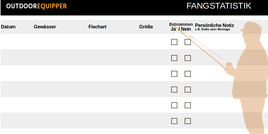Screen dimensions: 268x134
Task: Toggle the Ja checkbox in fifth row
Action: (174, 105)
